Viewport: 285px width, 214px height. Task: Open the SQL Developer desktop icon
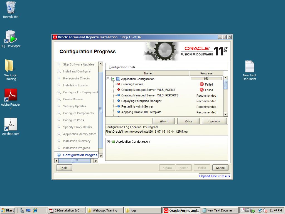(x=10, y=37)
